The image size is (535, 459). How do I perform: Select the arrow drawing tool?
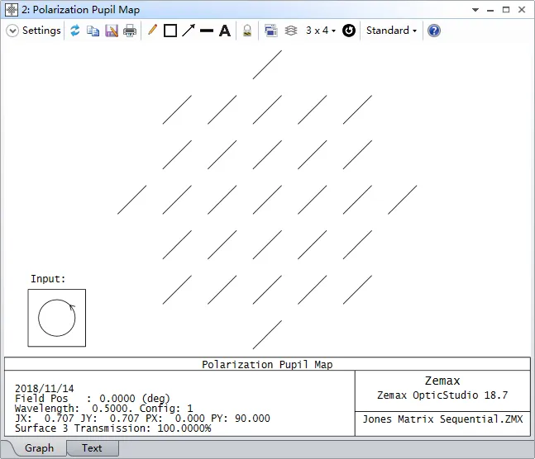click(189, 31)
